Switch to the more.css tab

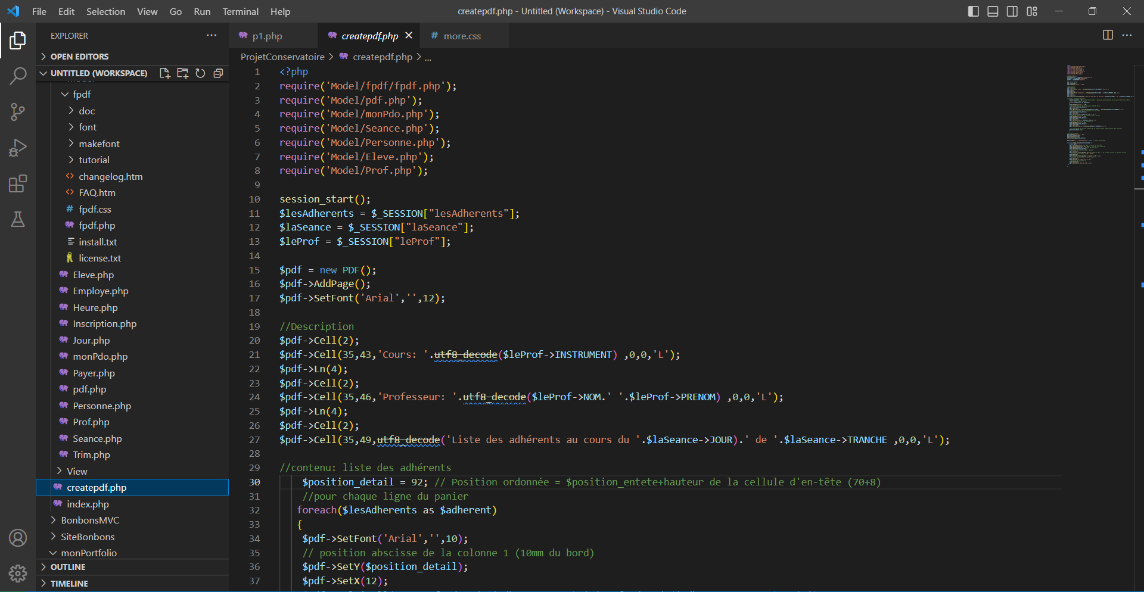pyautogui.click(x=462, y=36)
